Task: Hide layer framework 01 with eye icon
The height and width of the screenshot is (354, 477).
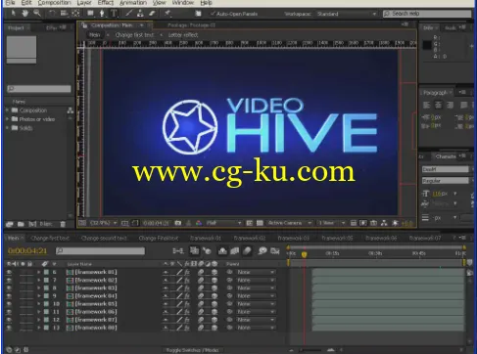Action: pos(9,272)
